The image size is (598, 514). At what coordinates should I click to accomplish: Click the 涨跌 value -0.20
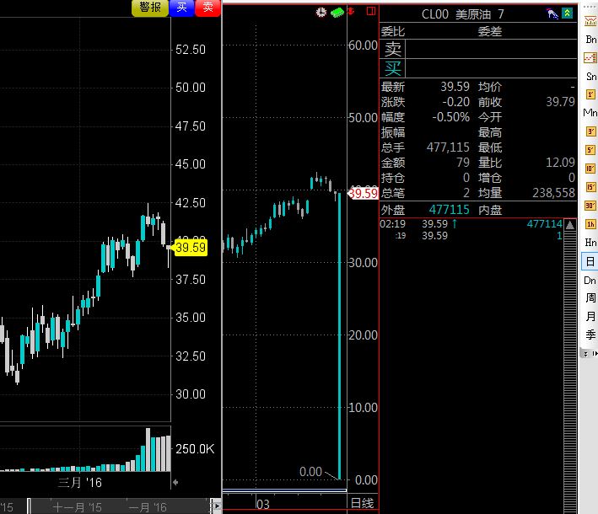(455, 102)
